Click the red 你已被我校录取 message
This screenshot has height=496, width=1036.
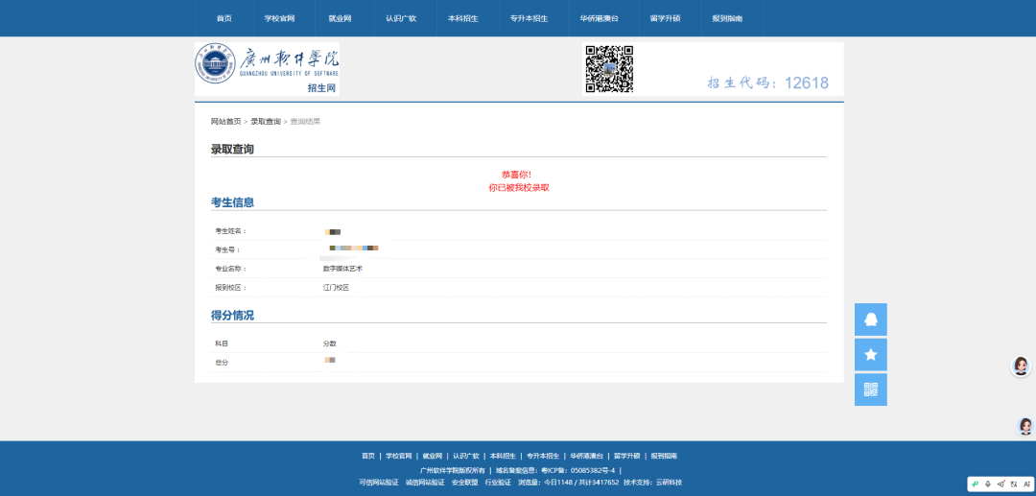519,188
